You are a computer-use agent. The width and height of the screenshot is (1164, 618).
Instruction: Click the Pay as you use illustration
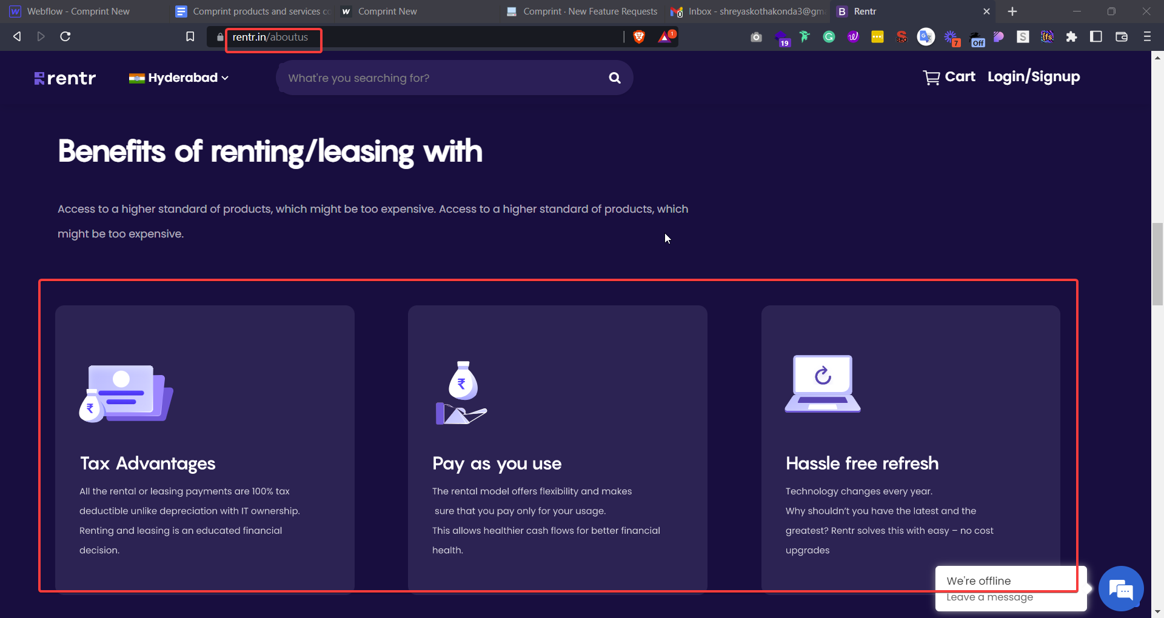461,393
